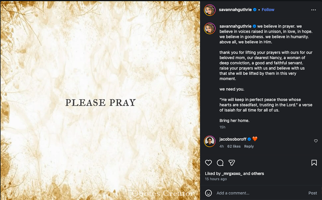The width and height of the screenshot is (322, 200).
Task: Open the savannahguthrie username in the header
Action: click(x=235, y=10)
